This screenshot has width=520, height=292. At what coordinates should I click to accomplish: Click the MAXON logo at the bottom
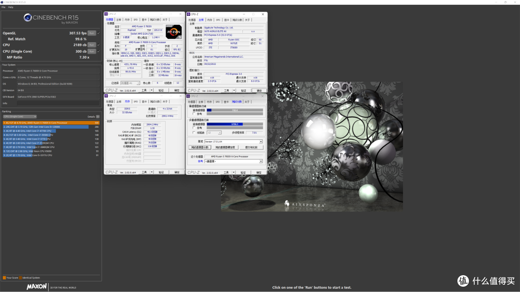click(37, 286)
